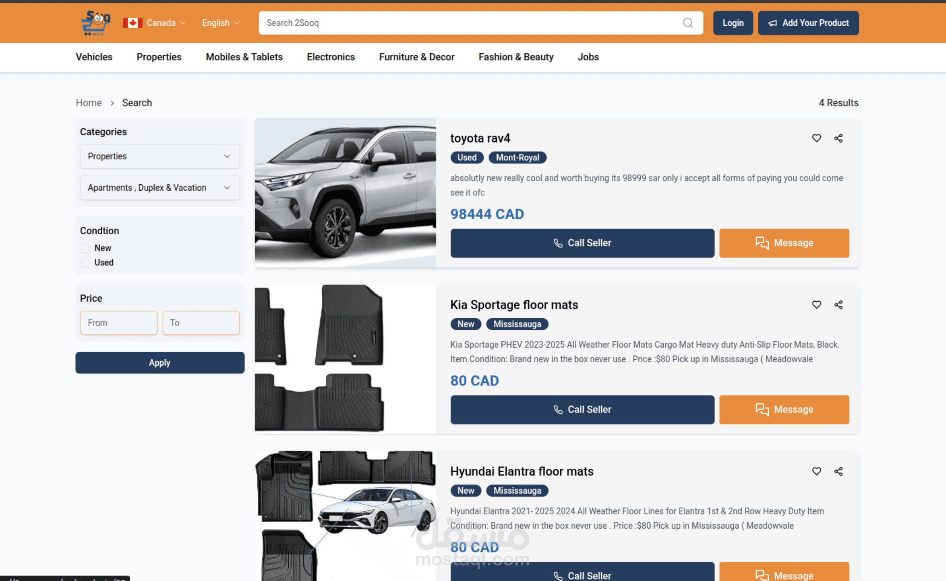Open the toyota rav4 thumbnail image

[345, 192]
